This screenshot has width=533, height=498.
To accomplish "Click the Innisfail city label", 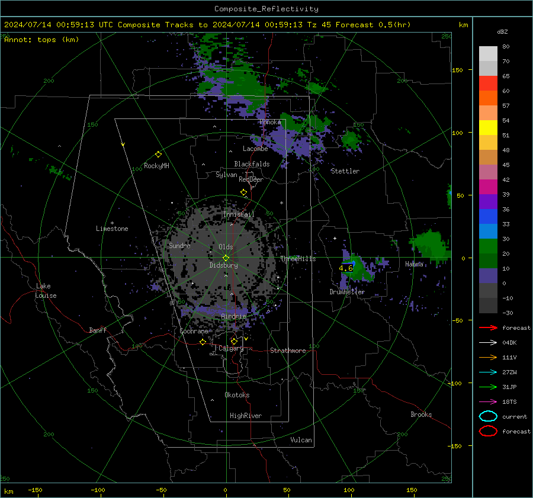I will pos(239,214).
